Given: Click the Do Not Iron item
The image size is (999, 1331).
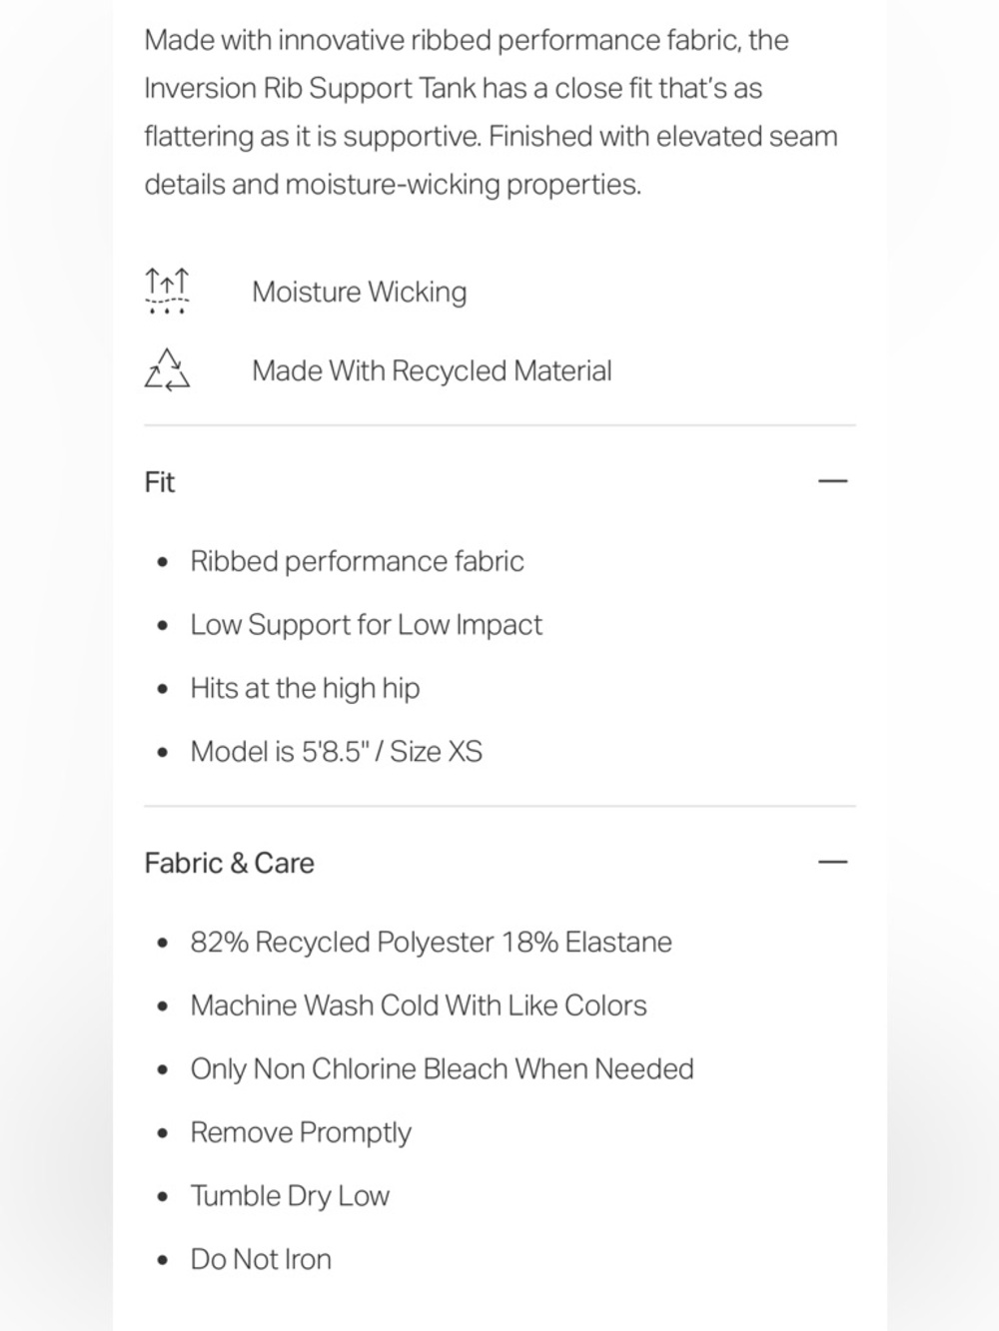Looking at the screenshot, I should [261, 1259].
